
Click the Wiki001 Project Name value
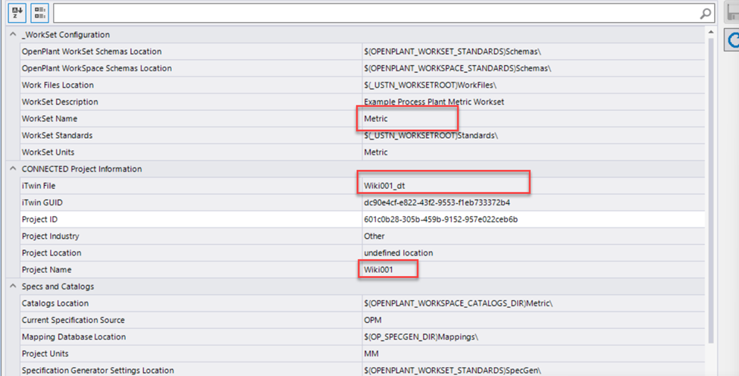(x=378, y=270)
